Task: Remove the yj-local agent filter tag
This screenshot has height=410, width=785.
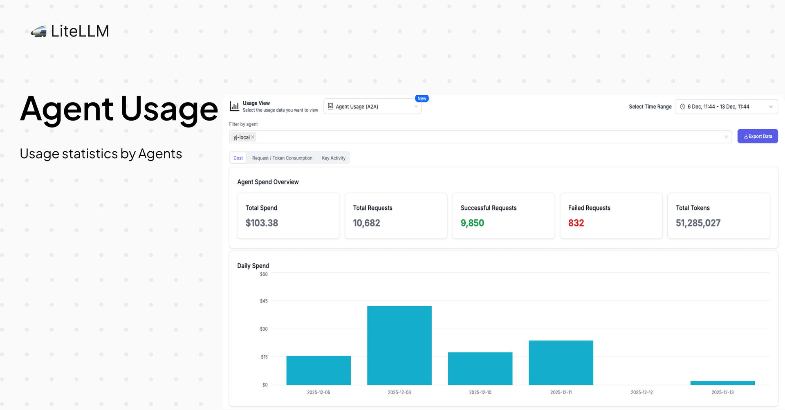Action: tap(253, 137)
